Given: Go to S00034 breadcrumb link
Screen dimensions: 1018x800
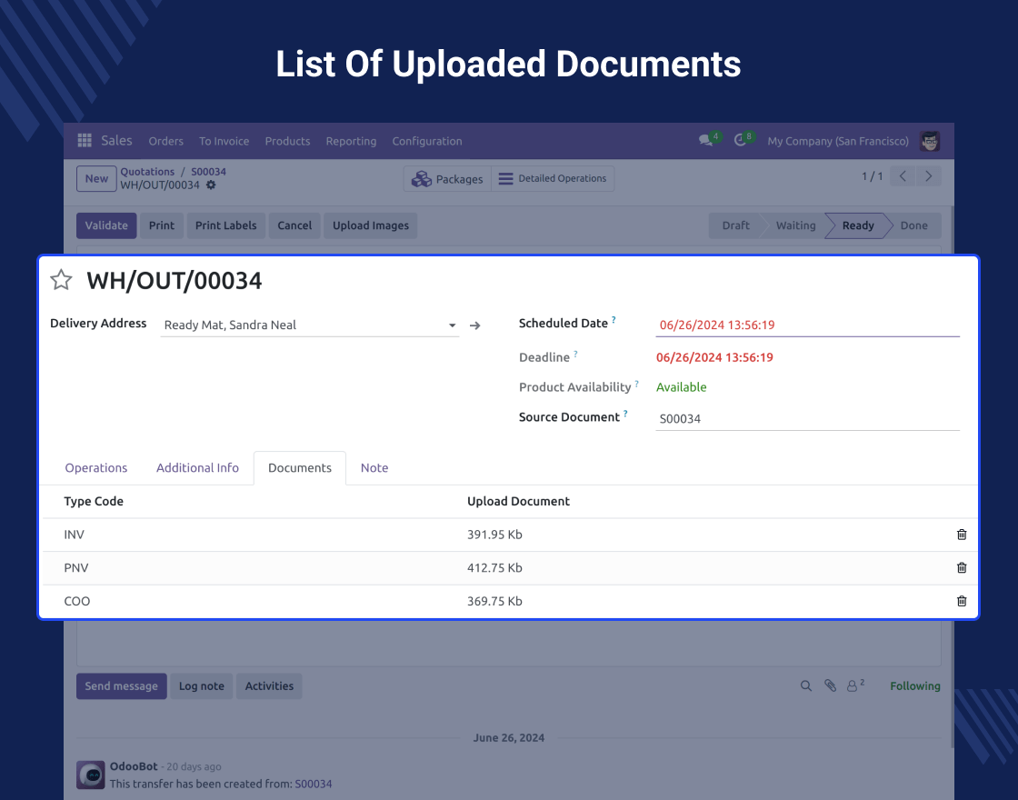Looking at the screenshot, I should pos(208,172).
